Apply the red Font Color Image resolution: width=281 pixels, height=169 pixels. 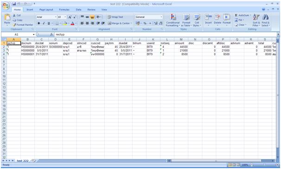click(72, 24)
